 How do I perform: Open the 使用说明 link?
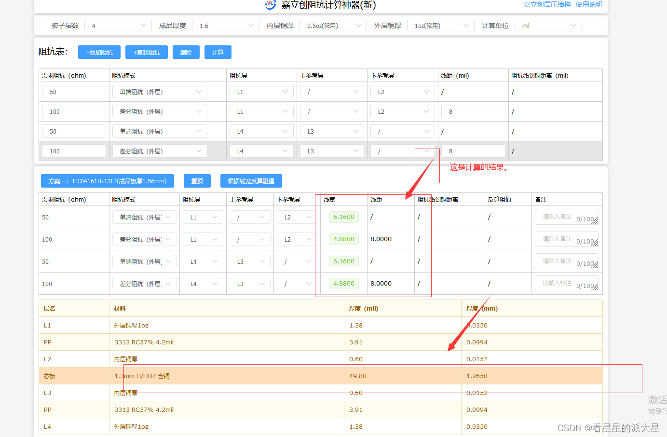(x=589, y=4)
